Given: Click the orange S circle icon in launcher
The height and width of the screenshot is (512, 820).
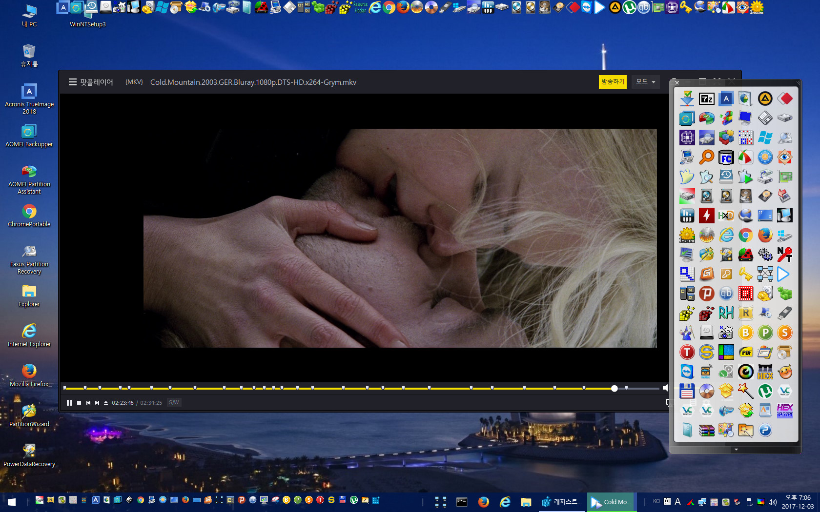Looking at the screenshot, I should click(784, 333).
